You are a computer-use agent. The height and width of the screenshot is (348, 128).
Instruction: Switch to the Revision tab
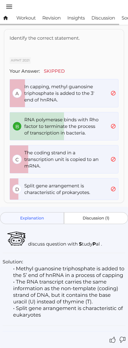[x=52, y=18]
